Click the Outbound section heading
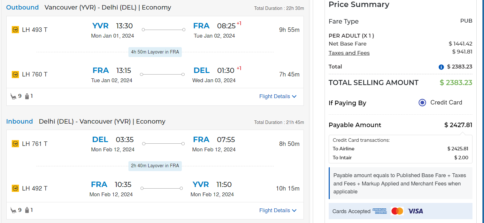 [22, 7]
